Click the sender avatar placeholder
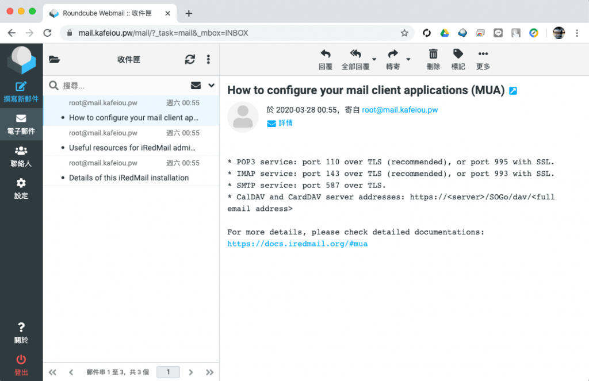Image resolution: width=589 pixels, height=381 pixels. 243,117
